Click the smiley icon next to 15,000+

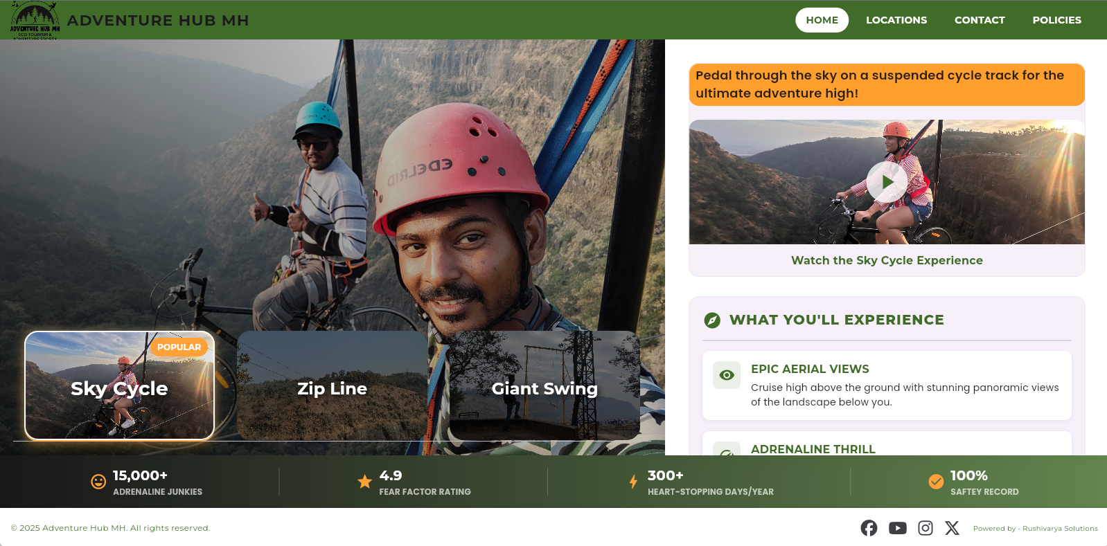coord(98,482)
